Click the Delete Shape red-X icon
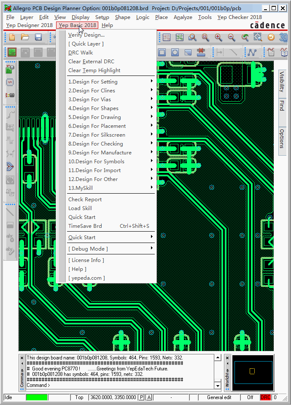 click(x=201, y=52)
